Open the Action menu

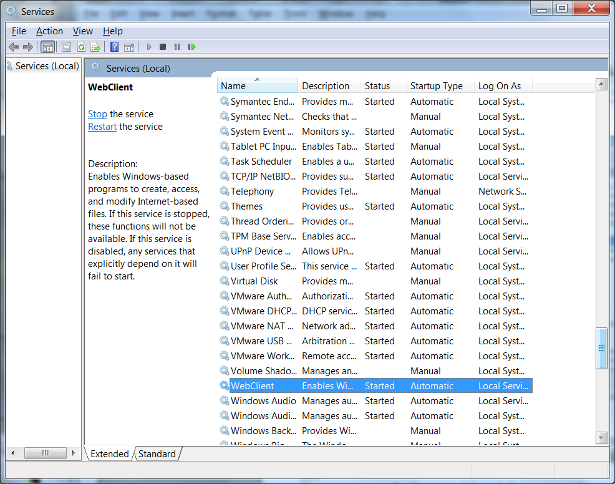[x=49, y=31]
